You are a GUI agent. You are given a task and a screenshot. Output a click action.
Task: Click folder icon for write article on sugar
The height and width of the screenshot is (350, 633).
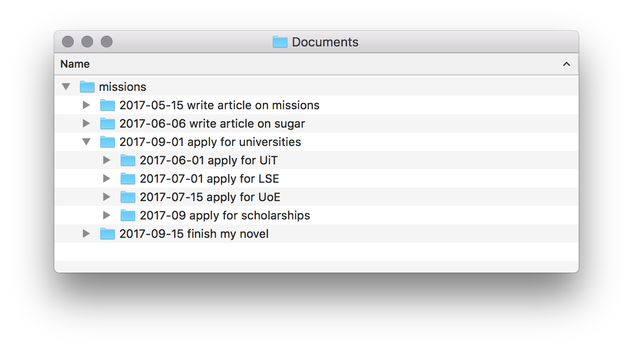pyautogui.click(x=108, y=124)
